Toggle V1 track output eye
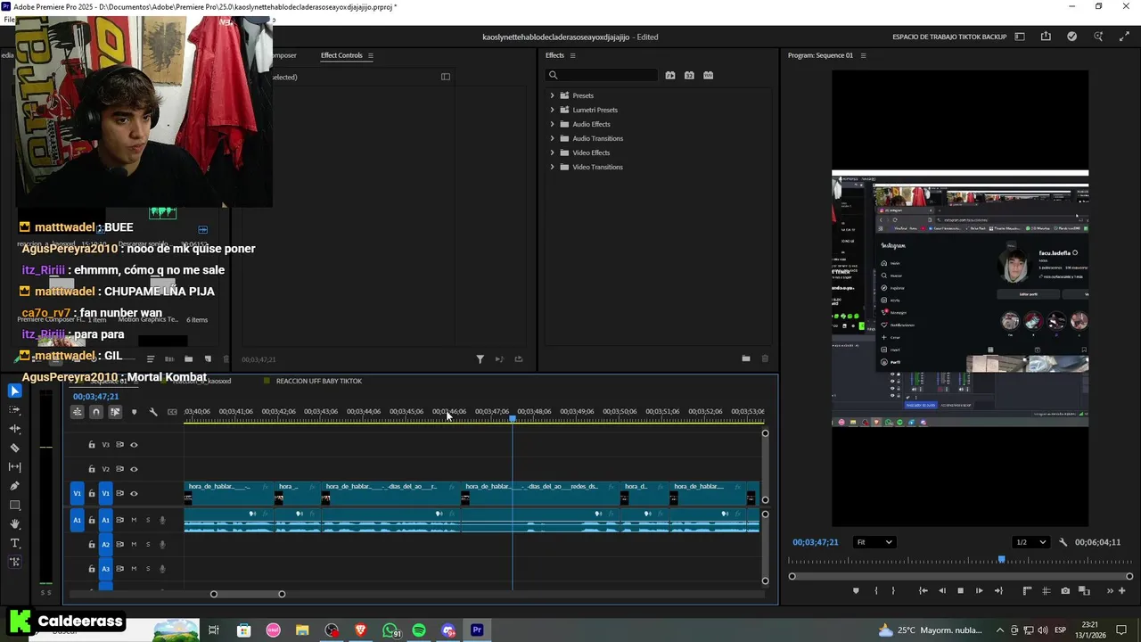The image size is (1141, 642). [134, 493]
